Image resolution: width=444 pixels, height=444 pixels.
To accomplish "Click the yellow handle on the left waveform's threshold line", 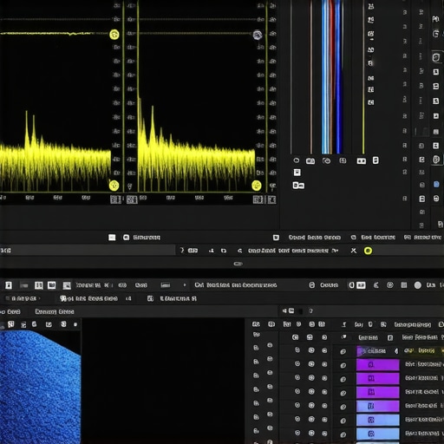I will coord(114,35).
